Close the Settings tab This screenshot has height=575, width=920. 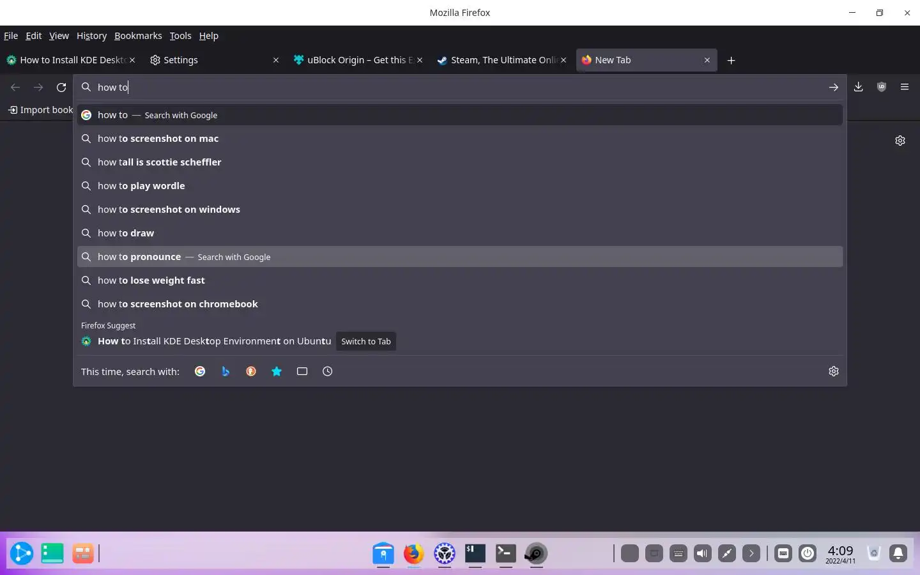(276, 60)
